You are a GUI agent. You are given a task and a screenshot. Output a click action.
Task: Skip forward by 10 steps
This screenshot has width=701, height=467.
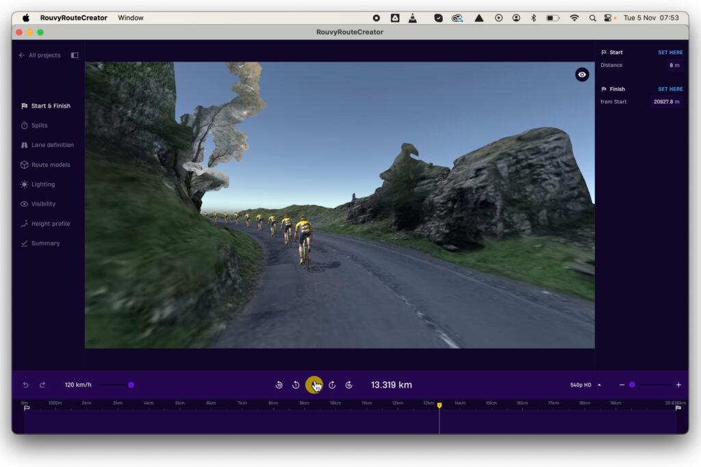(x=348, y=385)
